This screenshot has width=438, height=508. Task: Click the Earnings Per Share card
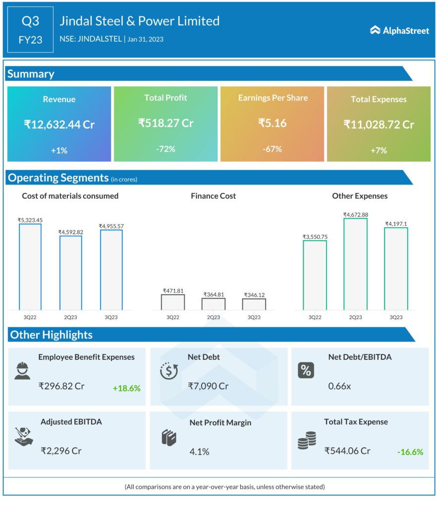point(272,124)
